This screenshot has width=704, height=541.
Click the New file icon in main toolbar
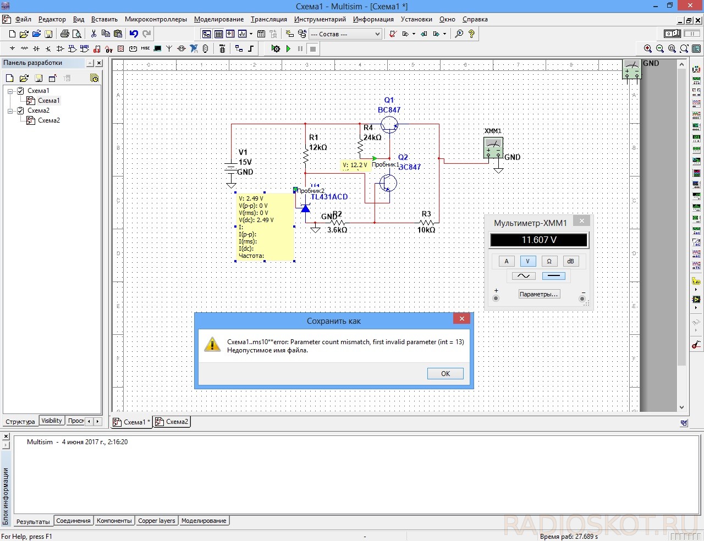tap(12, 34)
